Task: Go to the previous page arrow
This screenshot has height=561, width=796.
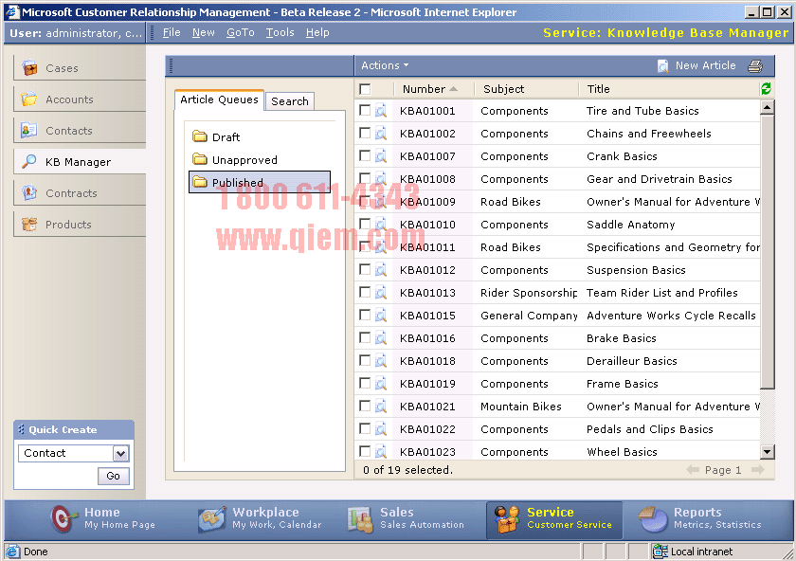Action: 693,470
